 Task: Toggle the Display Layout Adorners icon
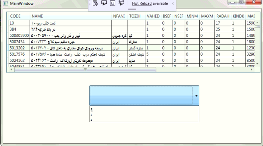[x=113, y=3]
